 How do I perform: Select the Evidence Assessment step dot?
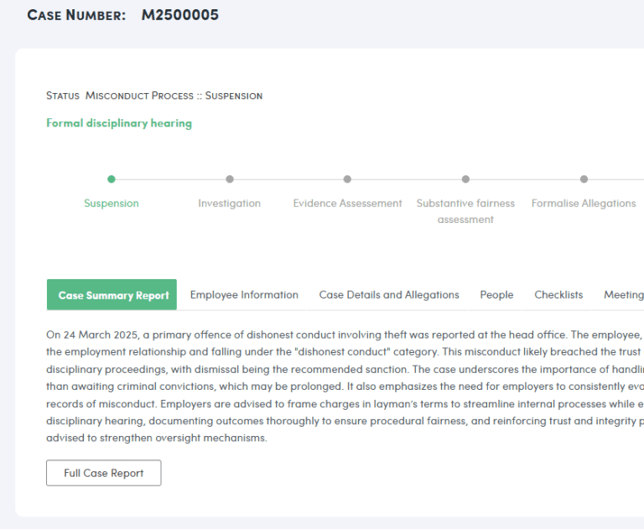tap(347, 179)
